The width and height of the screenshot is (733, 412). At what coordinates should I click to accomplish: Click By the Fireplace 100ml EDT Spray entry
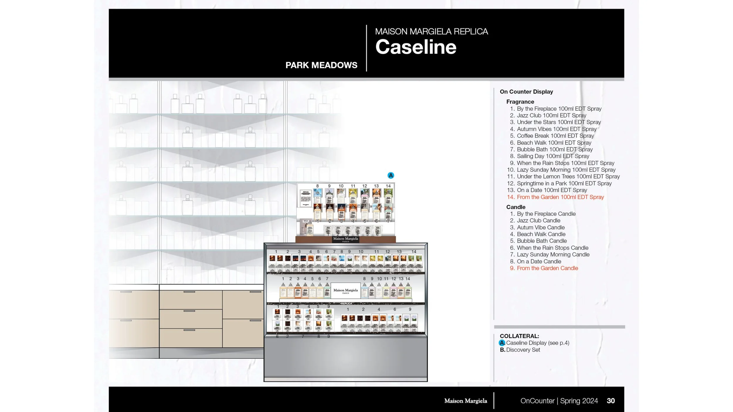click(x=559, y=109)
